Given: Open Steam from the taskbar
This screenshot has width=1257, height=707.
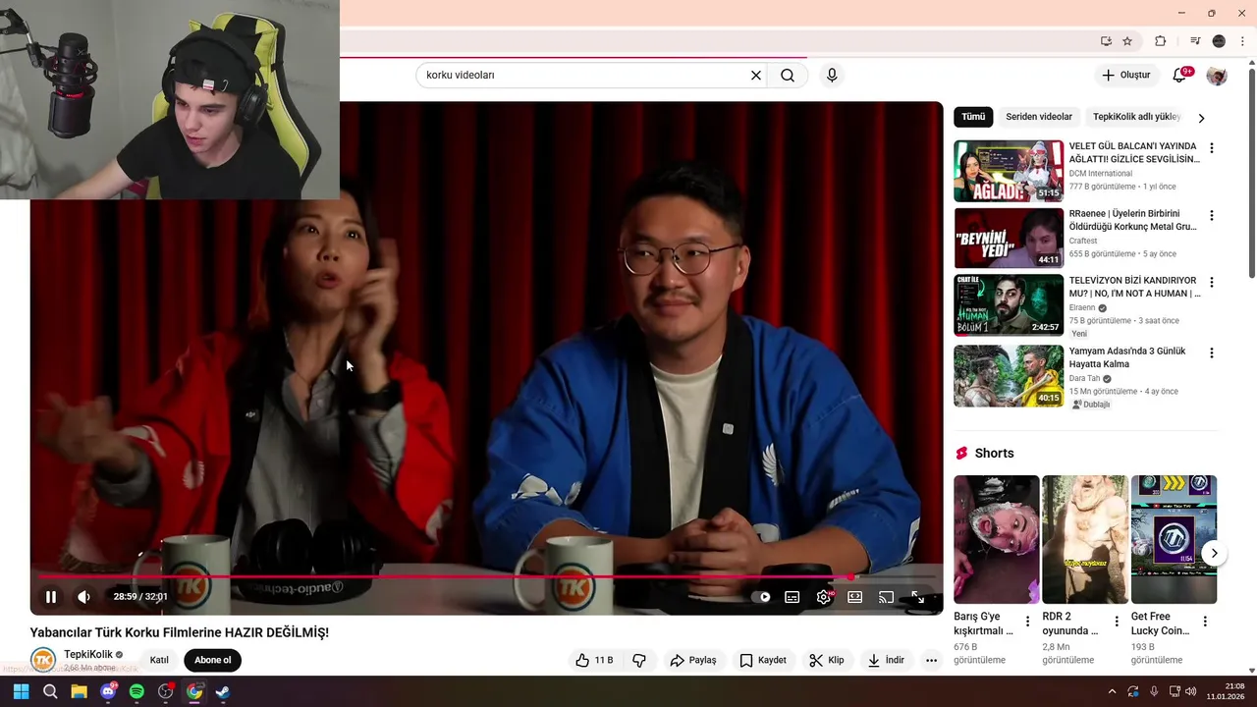Looking at the screenshot, I should tap(223, 691).
